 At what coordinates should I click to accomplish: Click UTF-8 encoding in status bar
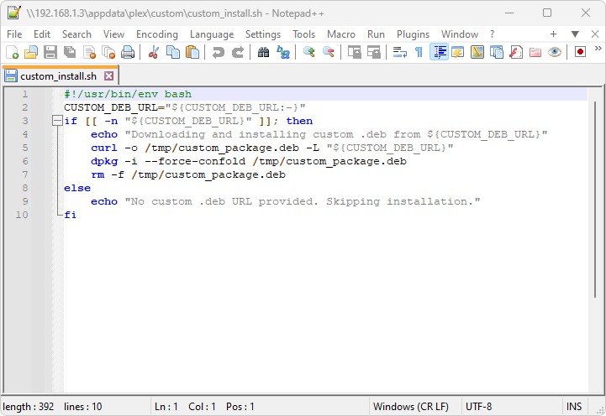click(478, 407)
